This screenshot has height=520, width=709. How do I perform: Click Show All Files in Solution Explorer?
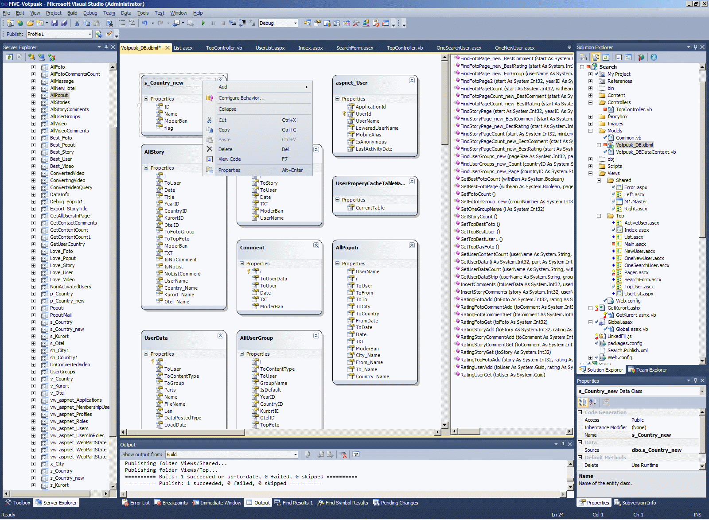click(x=596, y=57)
